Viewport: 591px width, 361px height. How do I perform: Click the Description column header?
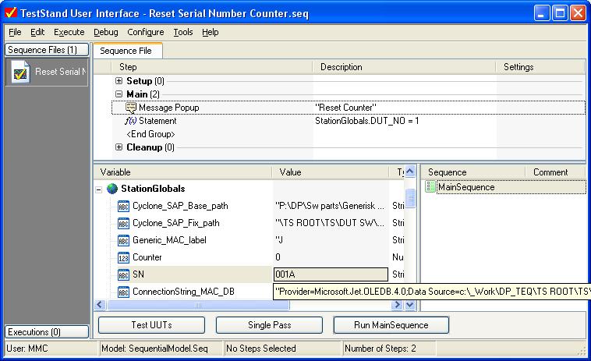point(405,67)
